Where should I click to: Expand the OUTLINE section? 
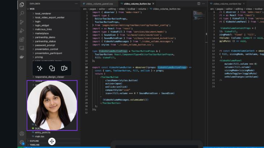34,141
